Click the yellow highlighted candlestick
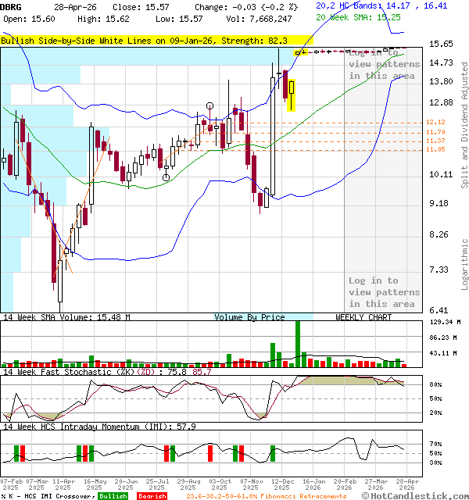This screenshot has width=469, height=500. point(292,95)
